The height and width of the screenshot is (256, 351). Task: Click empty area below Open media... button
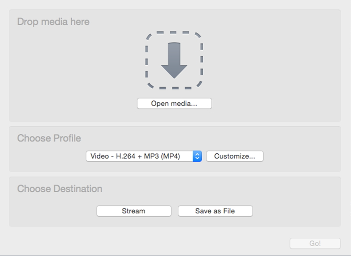coord(174,115)
